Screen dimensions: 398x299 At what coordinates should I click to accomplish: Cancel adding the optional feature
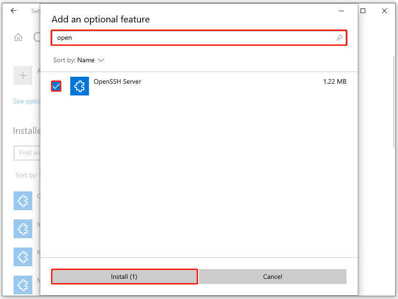(273, 277)
